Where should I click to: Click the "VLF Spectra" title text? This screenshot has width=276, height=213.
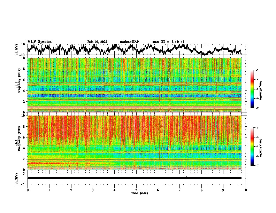(39, 41)
